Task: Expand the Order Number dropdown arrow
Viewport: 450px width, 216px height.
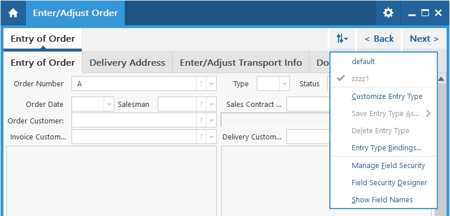Action: tap(211, 84)
